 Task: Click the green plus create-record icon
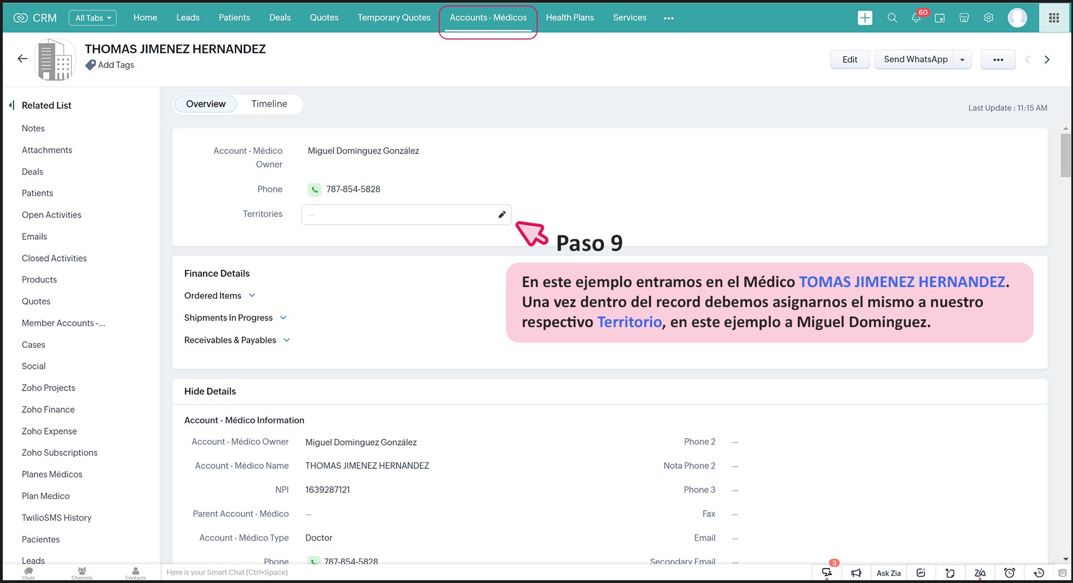(x=865, y=18)
